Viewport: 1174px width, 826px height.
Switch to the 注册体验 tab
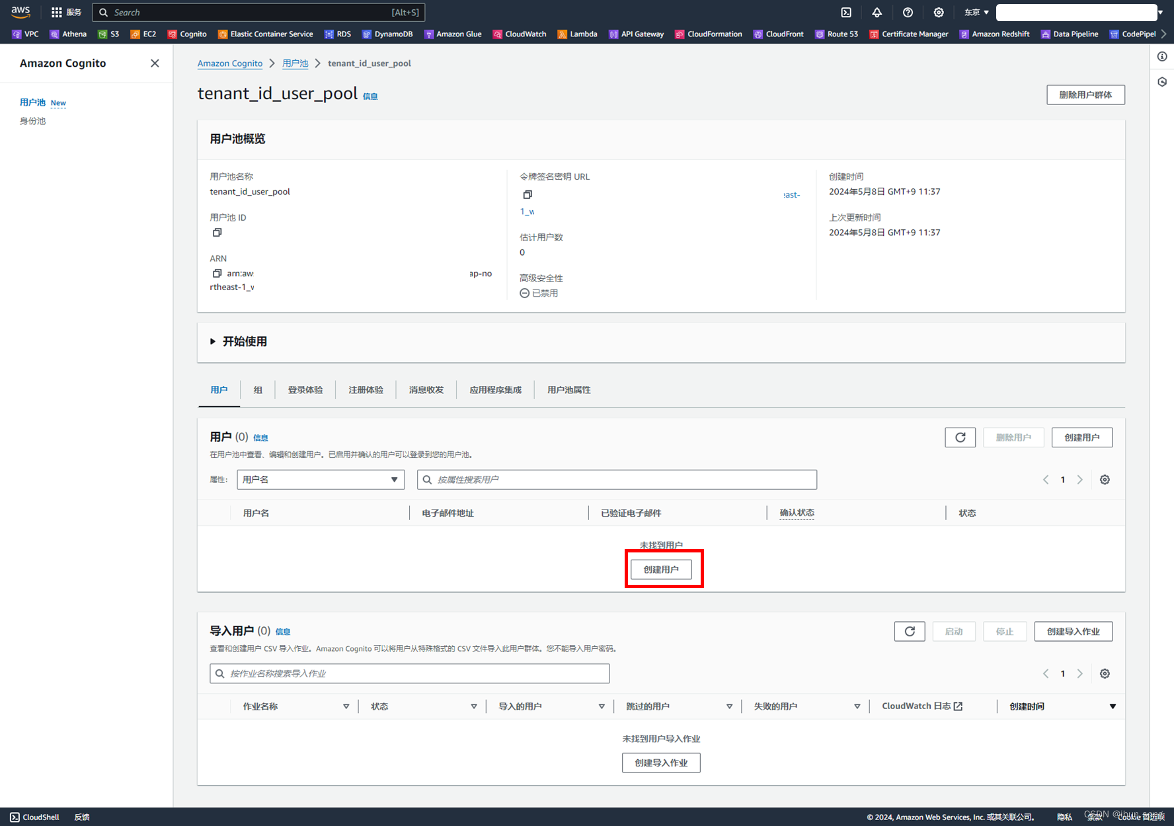click(366, 390)
